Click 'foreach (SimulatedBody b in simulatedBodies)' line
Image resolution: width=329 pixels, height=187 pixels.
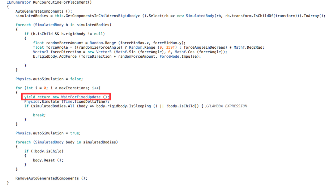63,25
